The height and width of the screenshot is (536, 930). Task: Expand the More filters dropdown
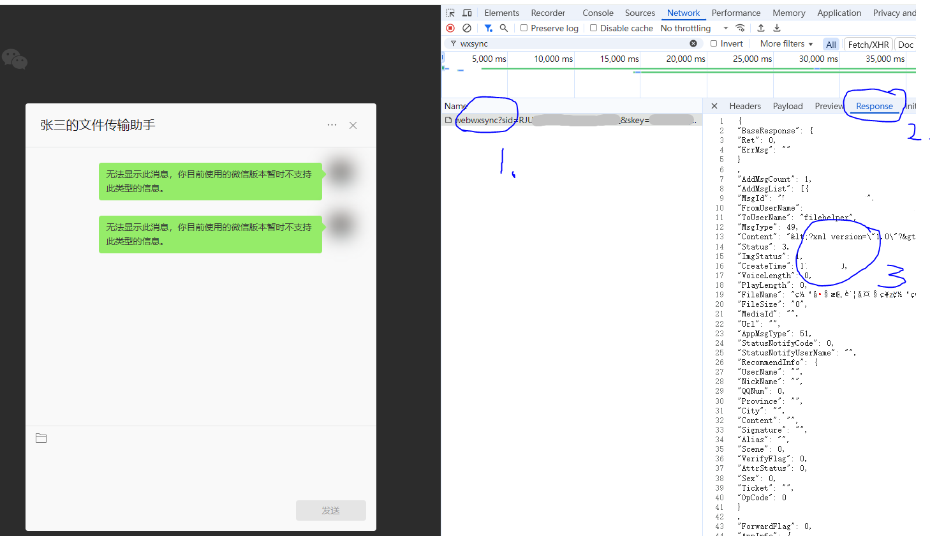(786, 43)
